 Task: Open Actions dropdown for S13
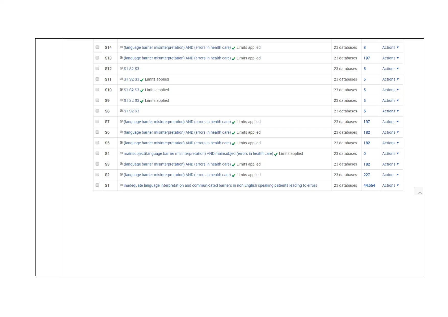pyautogui.click(x=390, y=58)
